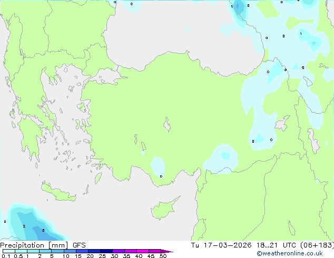The image size is (334, 258).
Task: Select the 30–35 mm purple legend swatch
Action: coord(119,251)
